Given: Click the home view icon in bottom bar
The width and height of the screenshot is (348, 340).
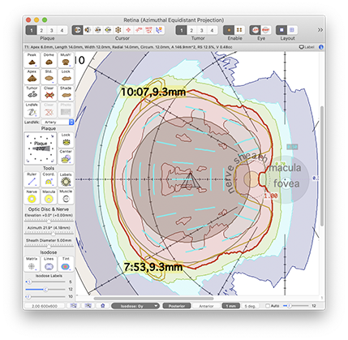Looking at the screenshot, I should (x=102, y=306).
